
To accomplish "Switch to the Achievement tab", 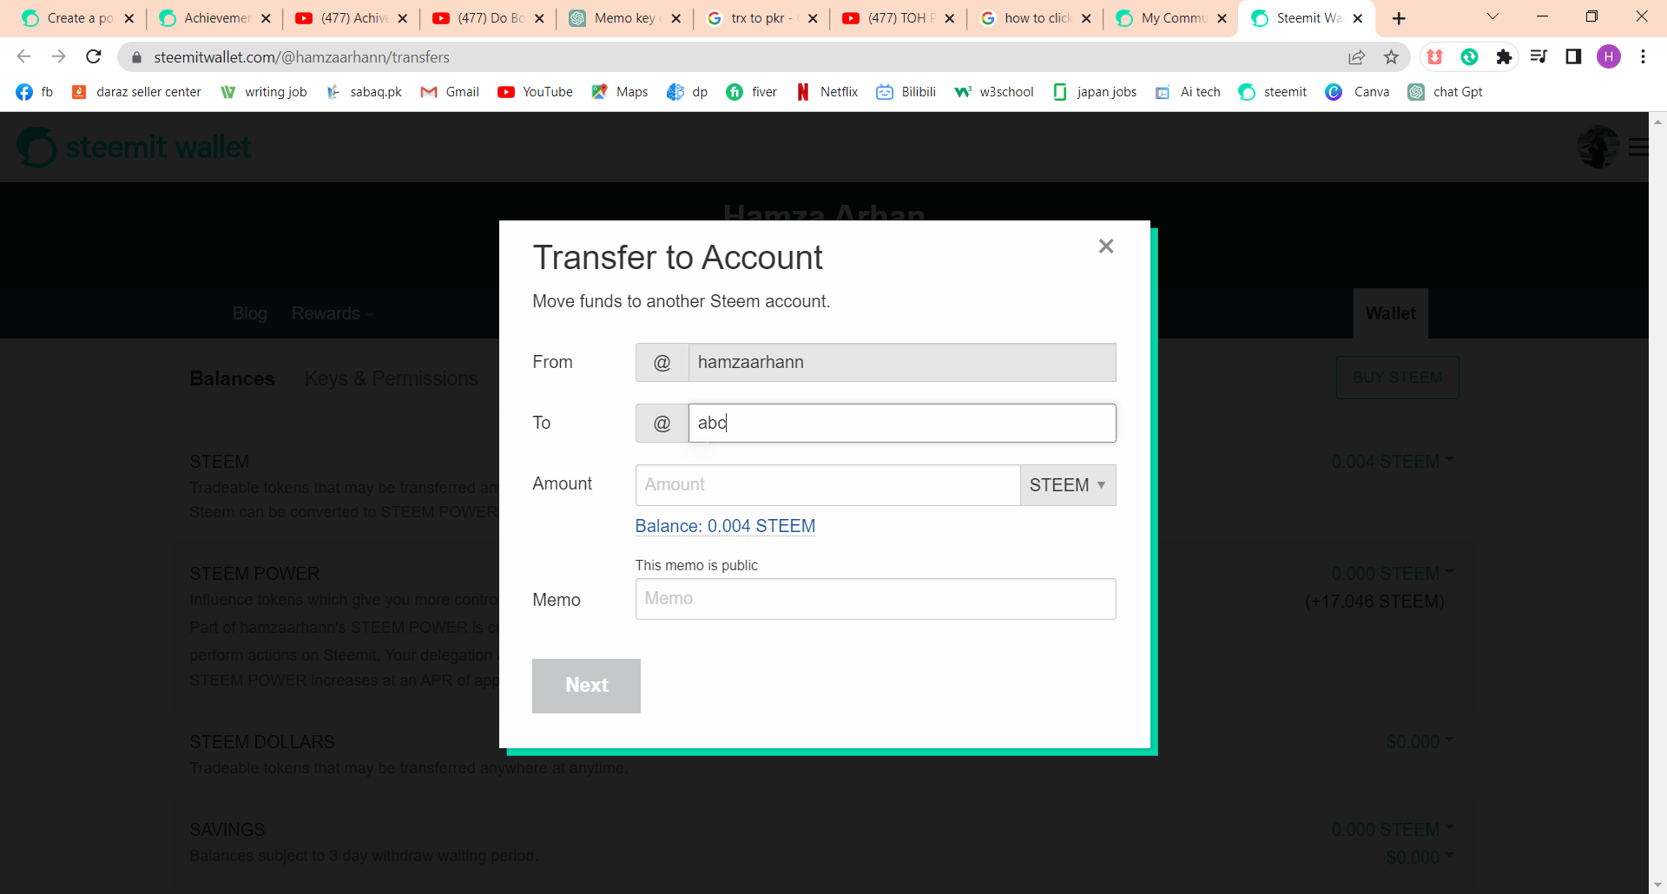I will (207, 18).
